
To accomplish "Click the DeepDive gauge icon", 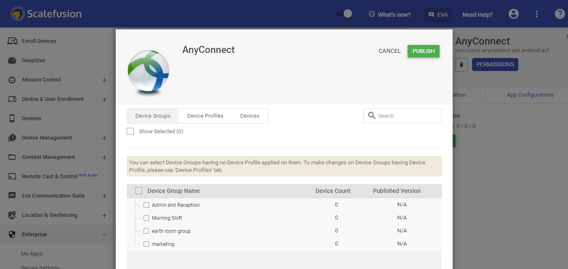I will 12,61.
